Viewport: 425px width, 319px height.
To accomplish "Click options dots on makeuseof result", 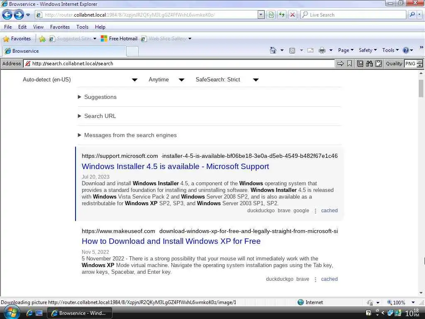I will pyautogui.click(x=315, y=279).
